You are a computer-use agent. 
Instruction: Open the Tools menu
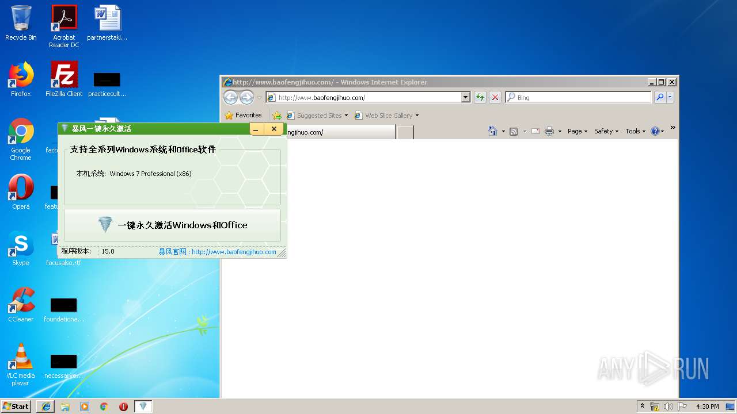(x=636, y=131)
